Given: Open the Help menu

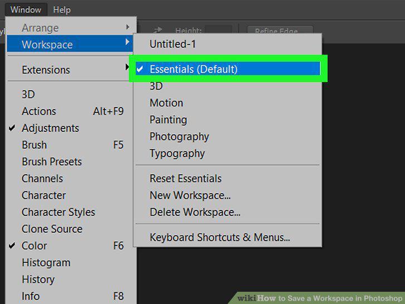Looking at the screenshot, I should click(62, 10).
